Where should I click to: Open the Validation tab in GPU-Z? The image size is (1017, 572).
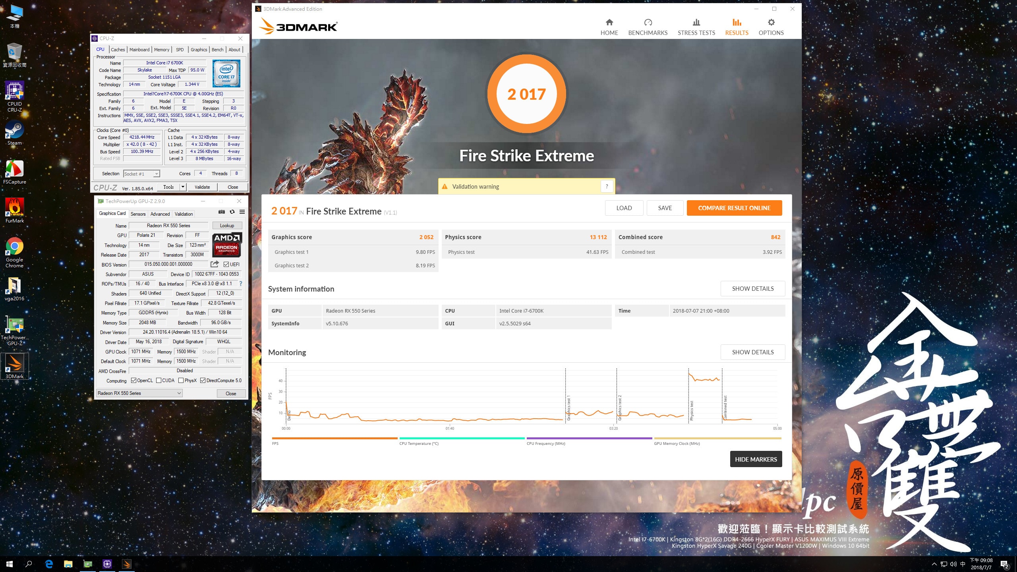coord(184,214)
